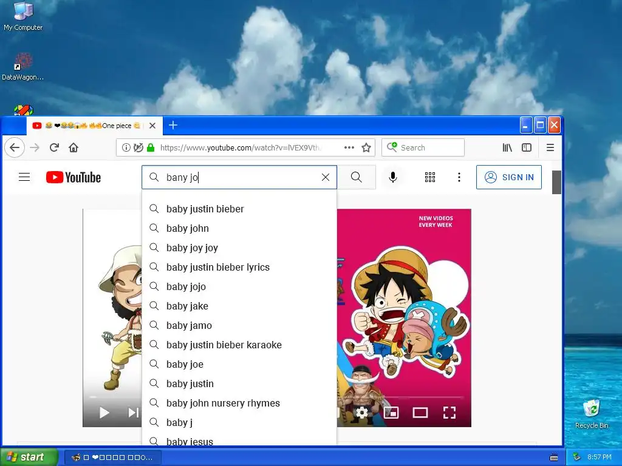Click the YouTube logo
This screenshot has width=622, height=466.
(x=73, y=177)
